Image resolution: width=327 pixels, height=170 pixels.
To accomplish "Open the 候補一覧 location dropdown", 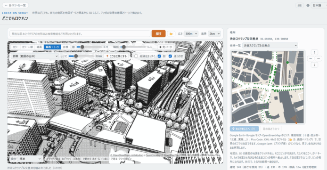I will 270,45.
